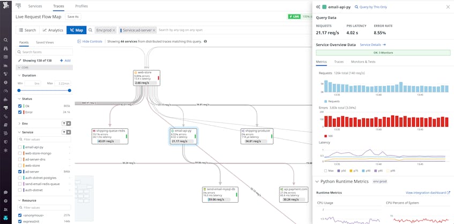454x224 pixels.
Task: Open the chat bubble icon in left navigation
Action: pyautogui.click(x=6, y=192)
